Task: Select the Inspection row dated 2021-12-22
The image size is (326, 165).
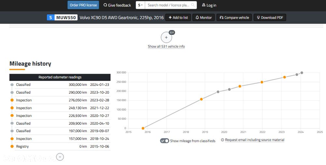Action: 60,108
